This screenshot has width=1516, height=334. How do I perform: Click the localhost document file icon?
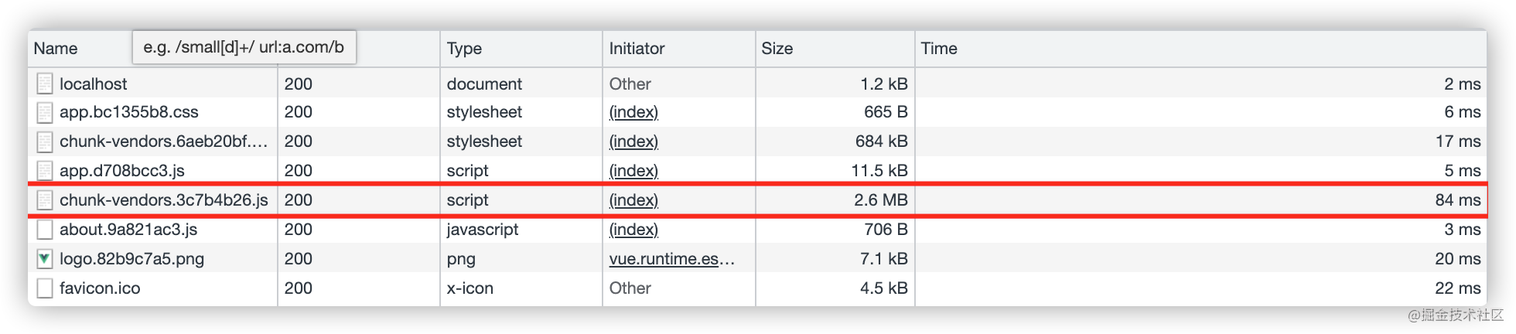(45, 83)
